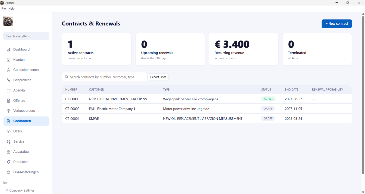The height and width of the screenshot is (194, 365).
Task: Click the Contracten signed-document icon
Action: coord(9,121)
